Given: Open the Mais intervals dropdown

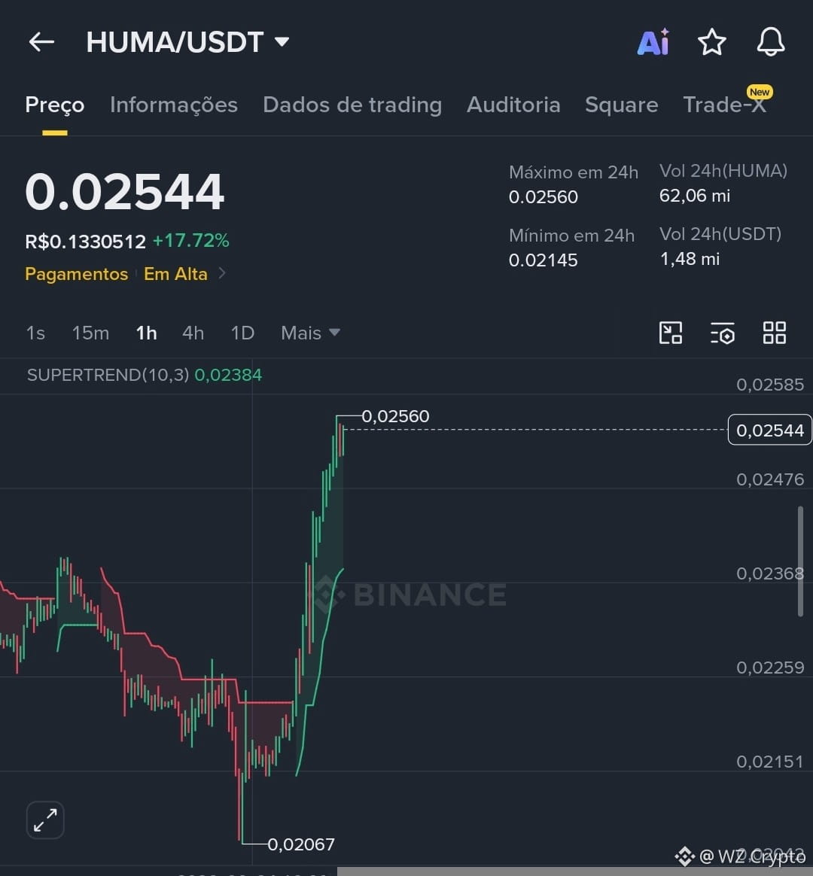Looking at the screenshot, I should pyautogui.click(x=311, y=333).
